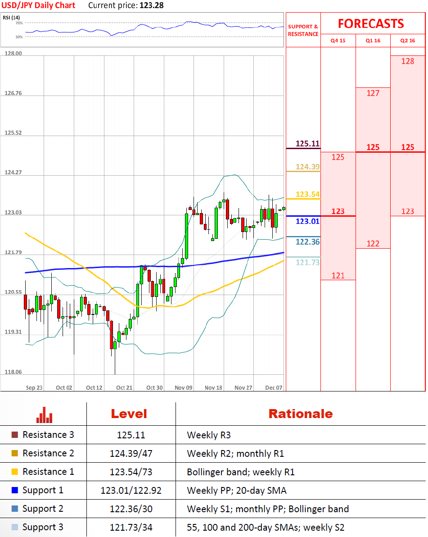Click the 'Sep 23' date axis label
The width and height of the screenshot is (428, 537).
click(34, 388)
